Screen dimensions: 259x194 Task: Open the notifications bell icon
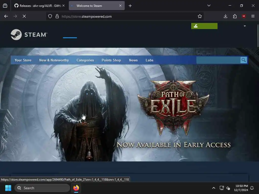pos(252,188)
